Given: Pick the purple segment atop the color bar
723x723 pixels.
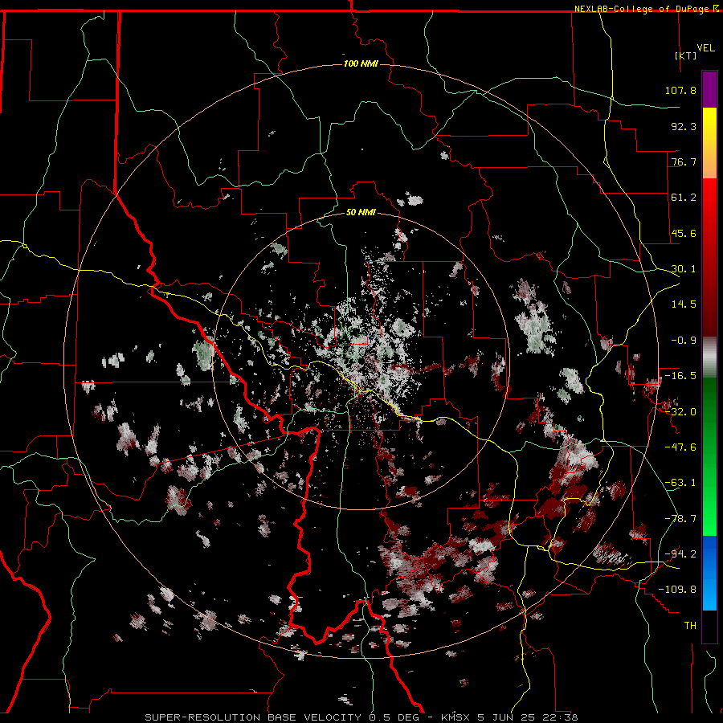Looking at the screenshot, I should (709, 89).
